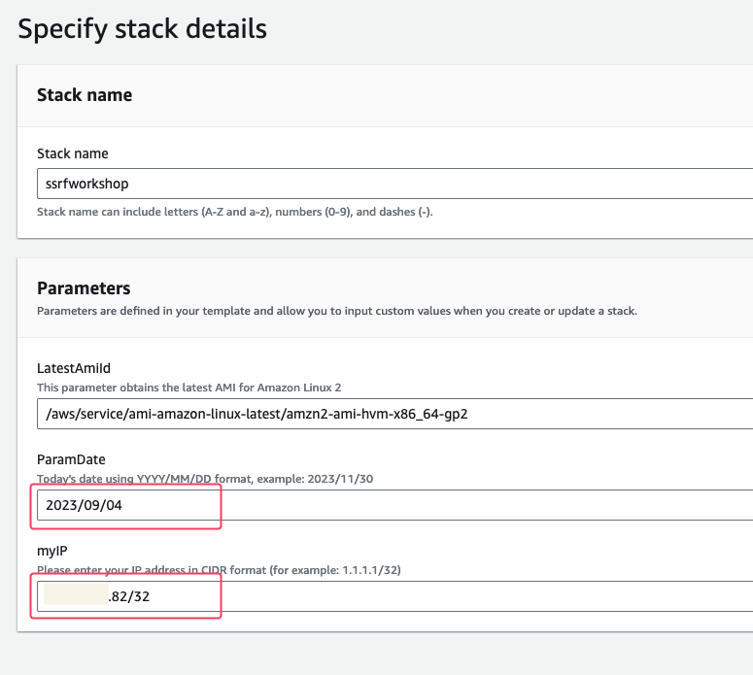Image resolution: width=753 pixels, height=675 pixels.
Task: Click the .82/32 text in myIP field
Action: point(129,596)
